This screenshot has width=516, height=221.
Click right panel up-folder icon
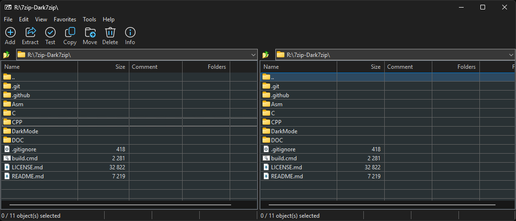coord(266,55)
